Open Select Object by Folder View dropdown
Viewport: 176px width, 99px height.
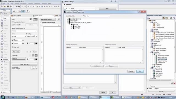pos(96,16)
